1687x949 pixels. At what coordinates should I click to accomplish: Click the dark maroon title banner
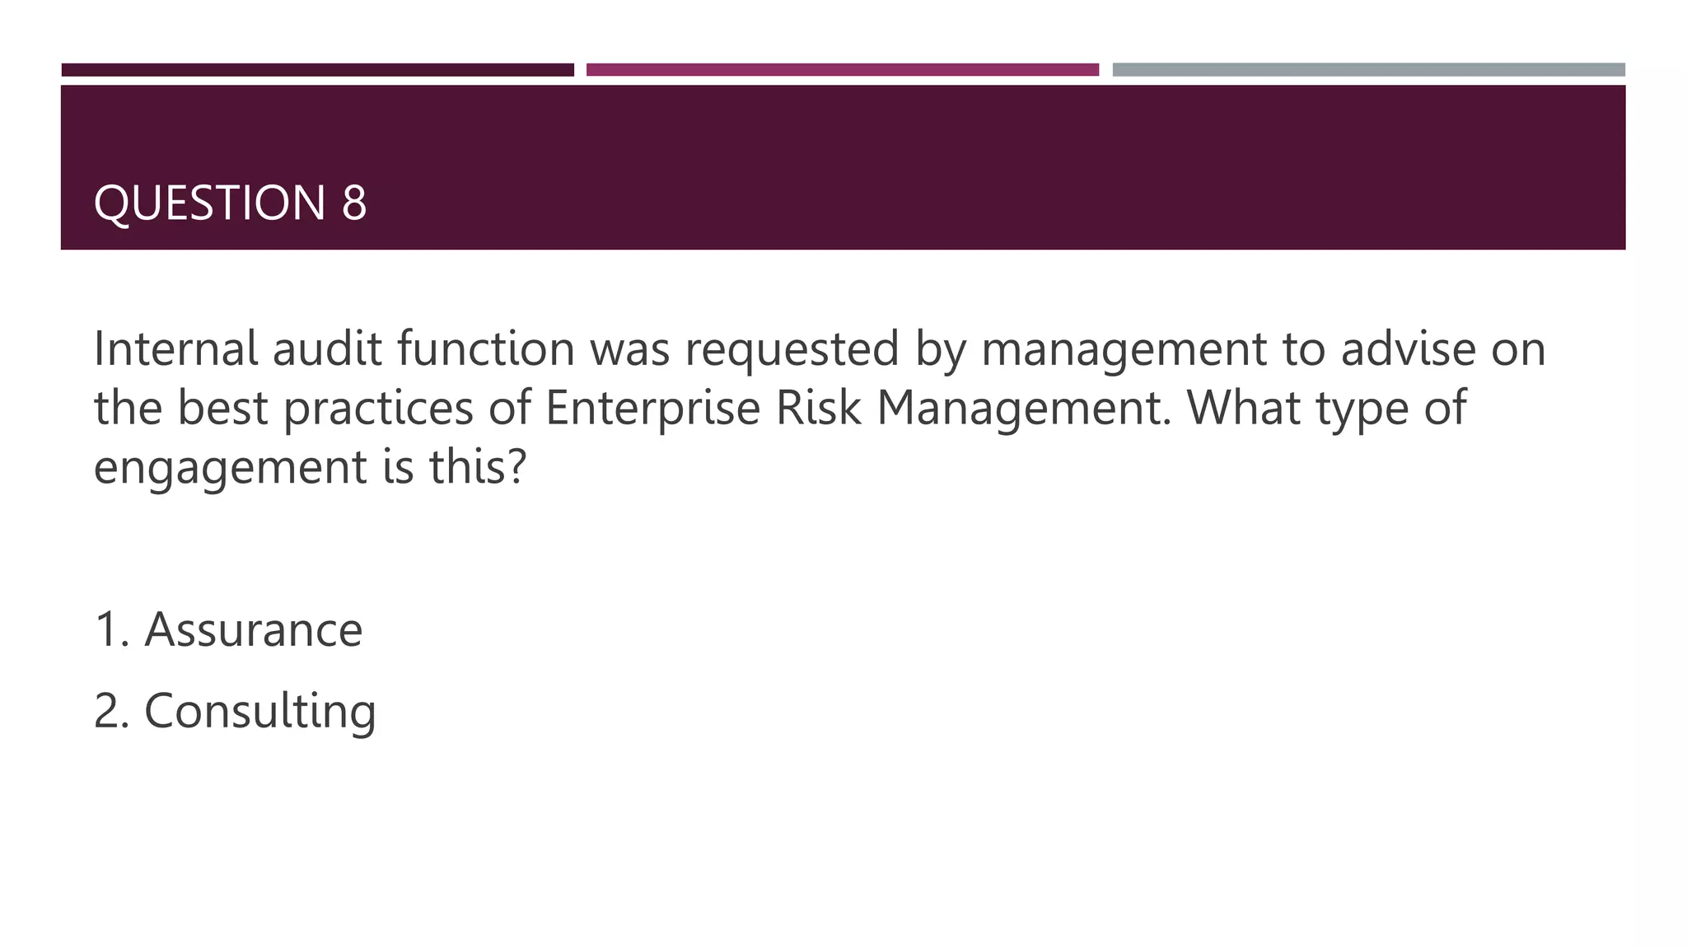(x=843, y=167)
